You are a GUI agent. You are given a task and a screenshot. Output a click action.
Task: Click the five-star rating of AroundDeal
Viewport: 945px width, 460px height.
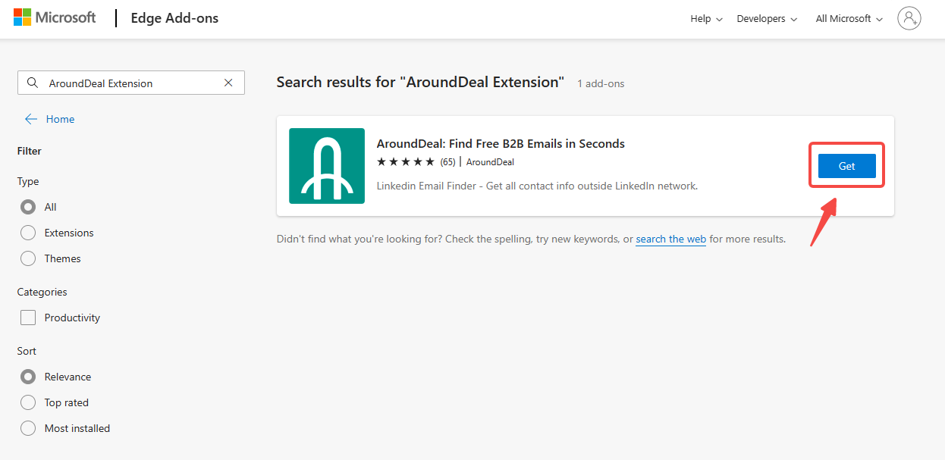point(406,162)
